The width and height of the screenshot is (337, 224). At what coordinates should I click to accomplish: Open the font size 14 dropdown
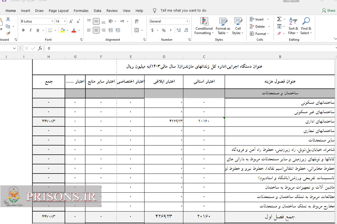[65, 21]
